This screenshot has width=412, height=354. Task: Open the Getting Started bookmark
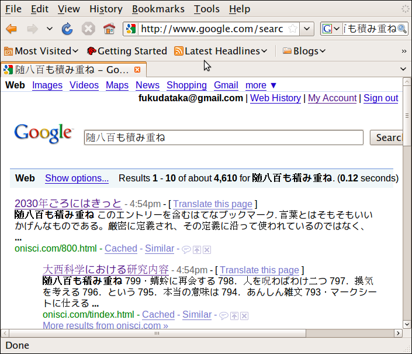127,51
